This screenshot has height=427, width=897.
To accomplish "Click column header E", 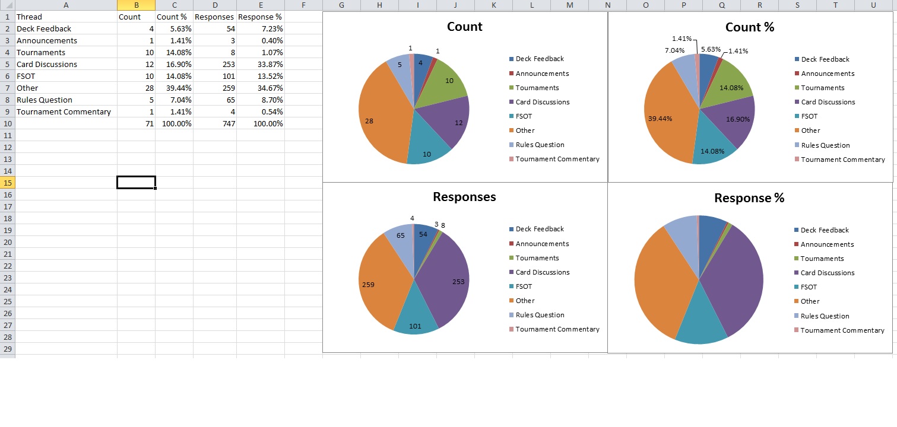I will click(261, 5).
